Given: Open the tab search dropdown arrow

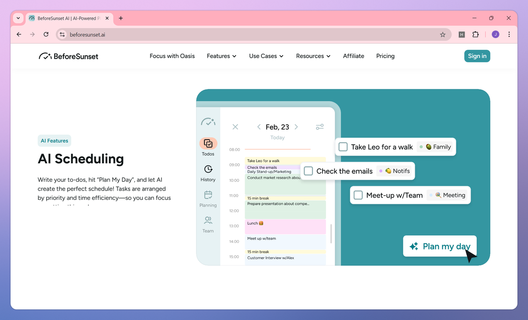Looking at the screenshot, I should 18,18.
